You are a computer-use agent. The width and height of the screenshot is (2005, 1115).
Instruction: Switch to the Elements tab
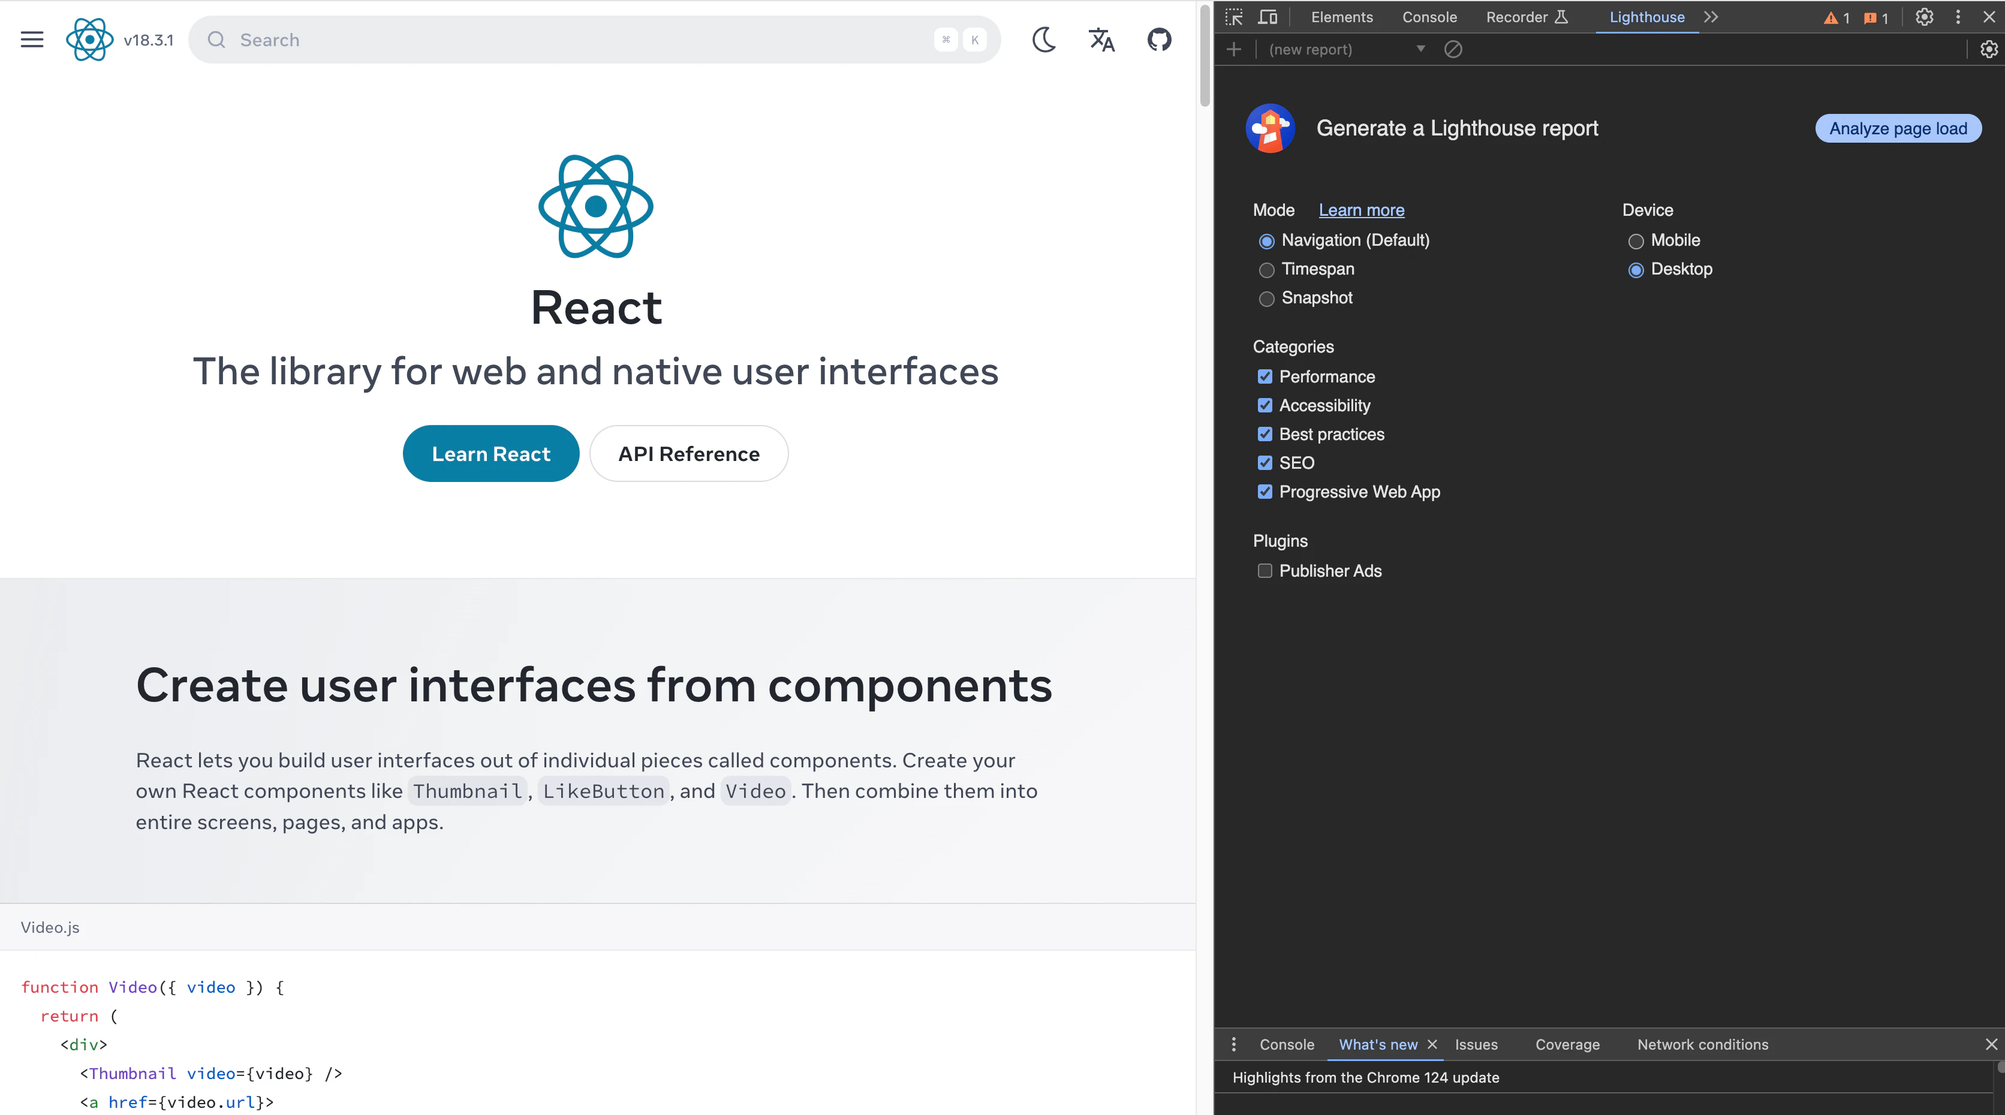point(1341,17)
